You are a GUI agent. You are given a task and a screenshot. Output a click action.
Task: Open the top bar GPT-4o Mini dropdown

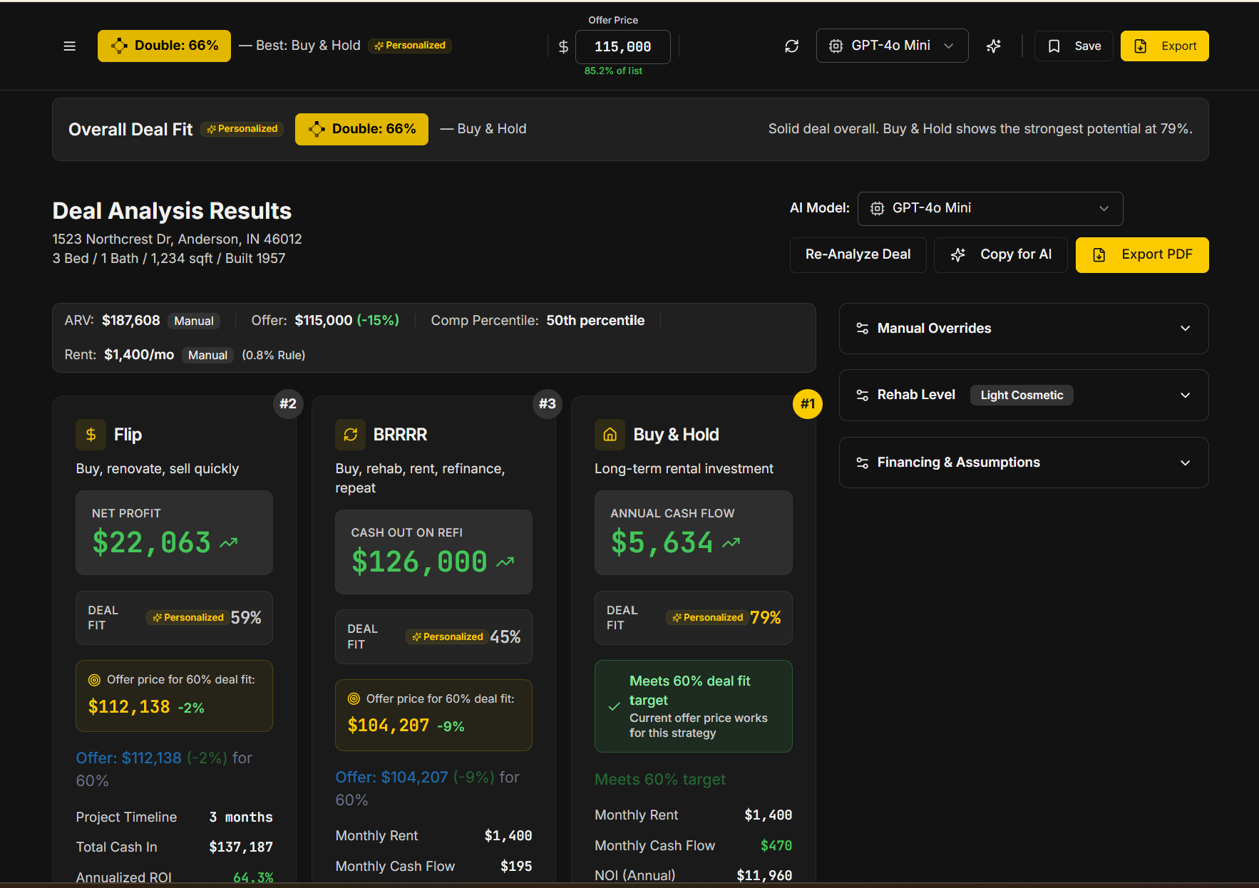tap(893, 46)
